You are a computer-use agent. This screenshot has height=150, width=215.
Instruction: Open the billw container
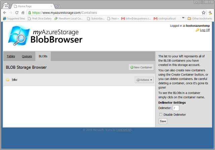(14, 80)
